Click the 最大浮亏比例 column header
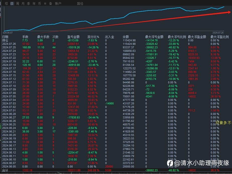This screenshot has width=232, height=174. click(177, 37)
